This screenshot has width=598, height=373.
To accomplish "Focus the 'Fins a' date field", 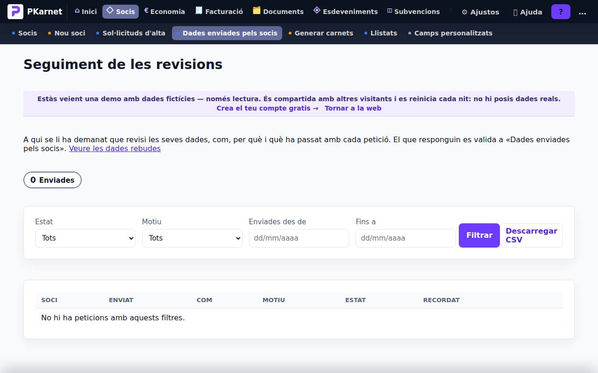I will pos(406,238).
